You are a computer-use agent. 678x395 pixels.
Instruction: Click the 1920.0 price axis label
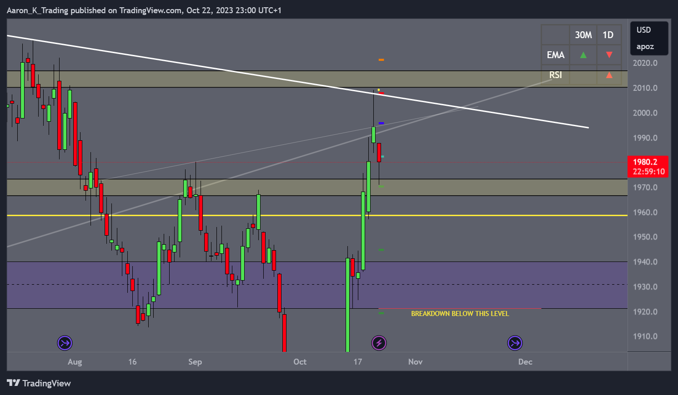click(645, 312)
